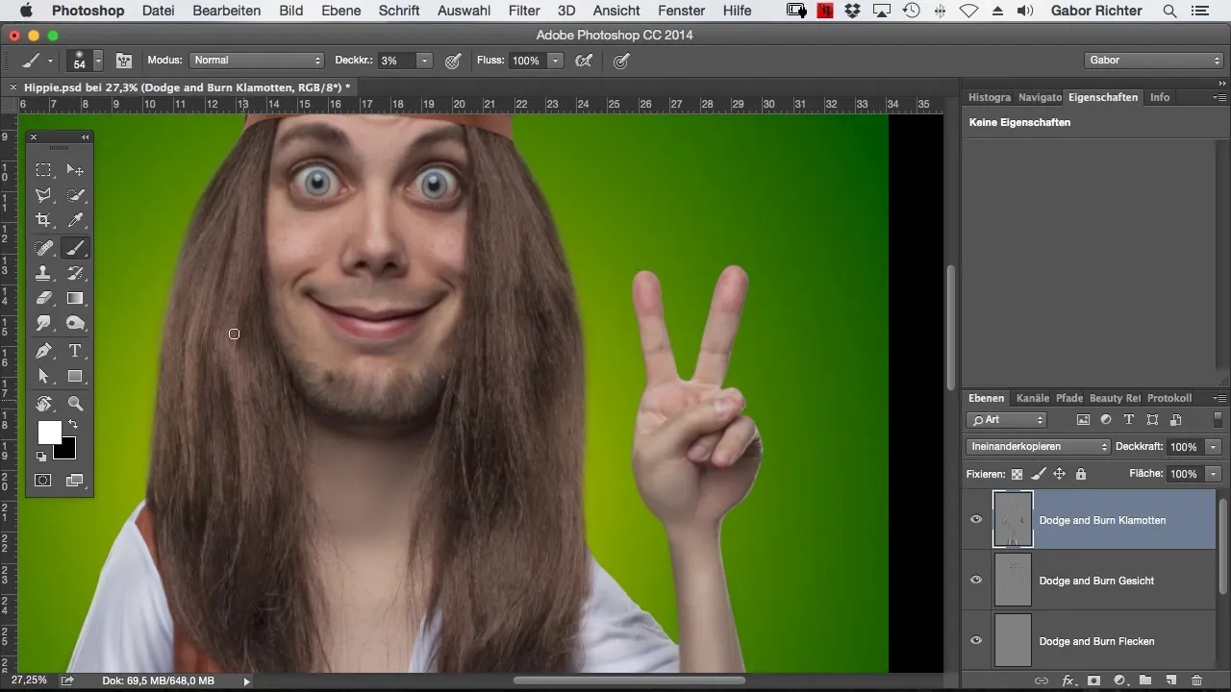The height and width of the screenshot is (692, 1231).
Task: Open foreground color white swatch
Action: coord(49,432)
